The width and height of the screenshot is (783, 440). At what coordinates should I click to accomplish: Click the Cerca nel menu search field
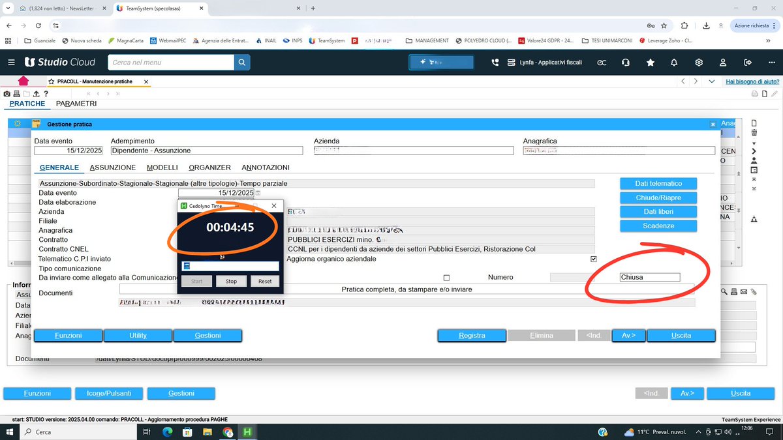[x=171, y=62]
